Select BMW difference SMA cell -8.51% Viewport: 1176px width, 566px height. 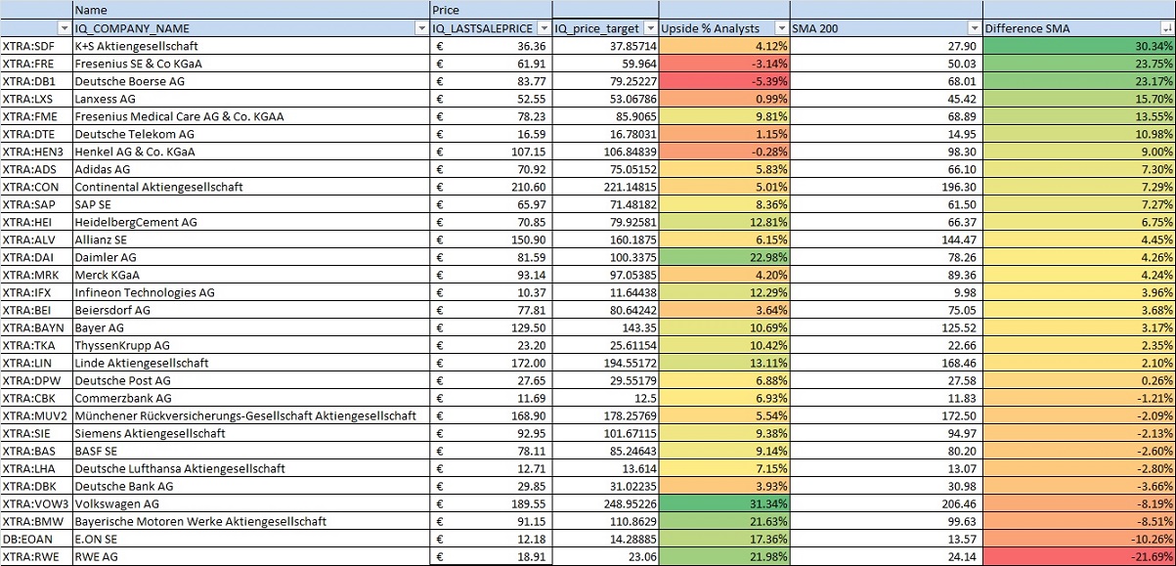[1079, 521]
